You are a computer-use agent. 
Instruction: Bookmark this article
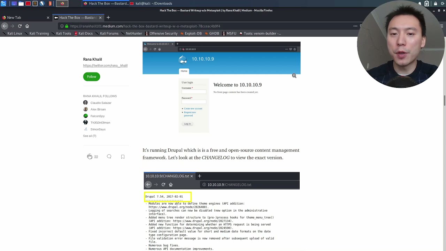tap(123, 157)
